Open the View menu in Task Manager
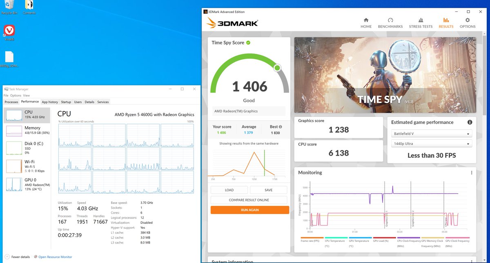 (26, 96)
